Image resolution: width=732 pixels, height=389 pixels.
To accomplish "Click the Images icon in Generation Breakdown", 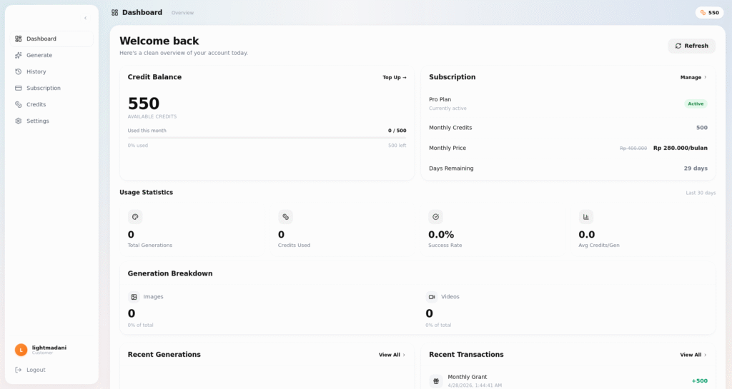I will tap(134, 297).
